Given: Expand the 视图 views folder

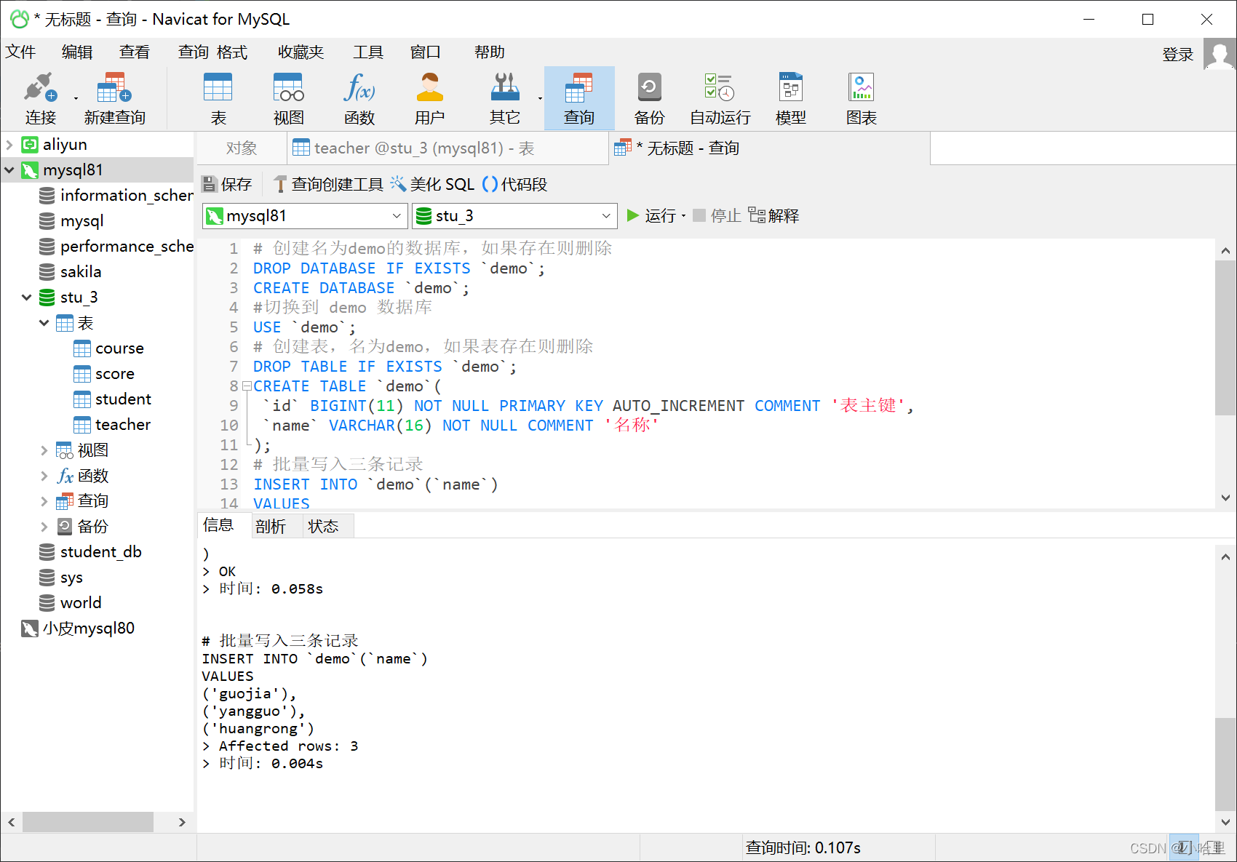Looking at the screenshot, I should (44, 450).
